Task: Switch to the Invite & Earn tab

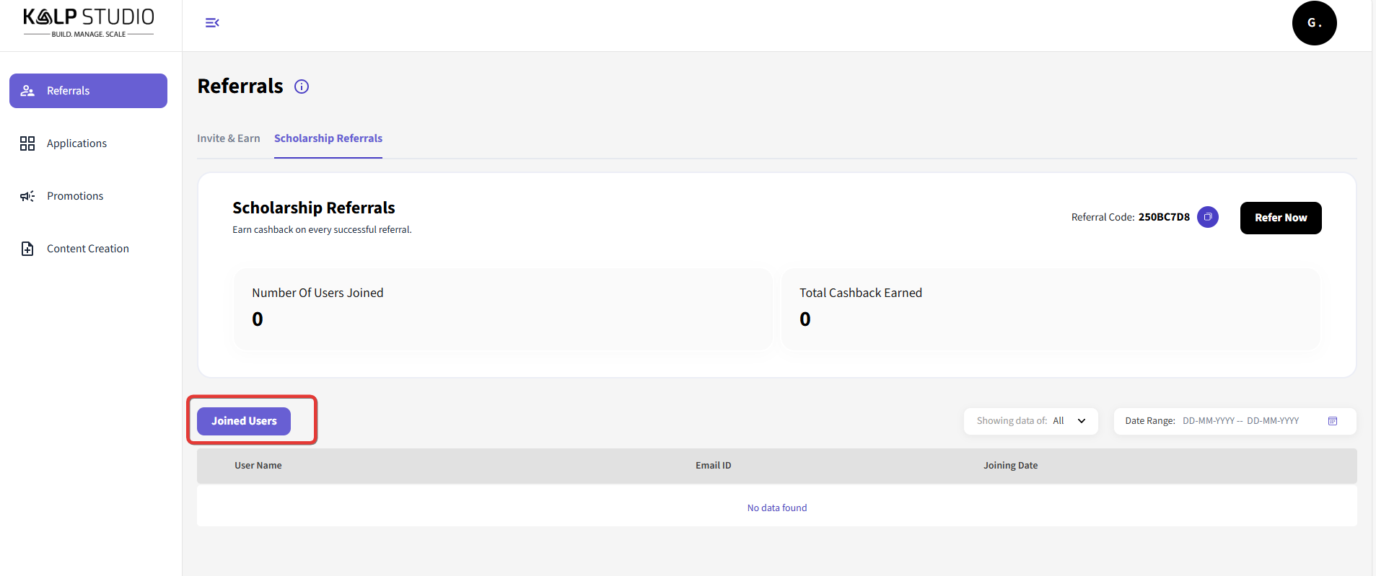Action: point(228,138)
